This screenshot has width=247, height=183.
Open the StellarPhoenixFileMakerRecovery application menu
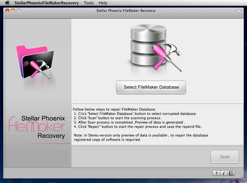coord(47,3)
